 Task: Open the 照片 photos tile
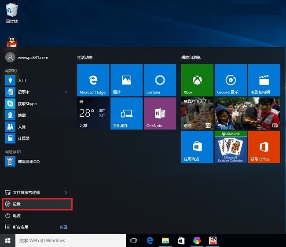click(x=126, y=80)
